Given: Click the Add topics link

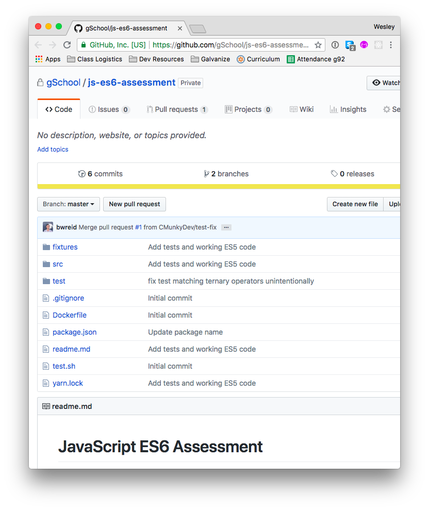Looking at the screenshot, I should pos(53,150).
